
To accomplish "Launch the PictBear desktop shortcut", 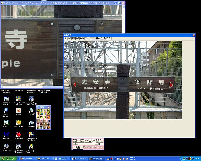I will point(31,123).
